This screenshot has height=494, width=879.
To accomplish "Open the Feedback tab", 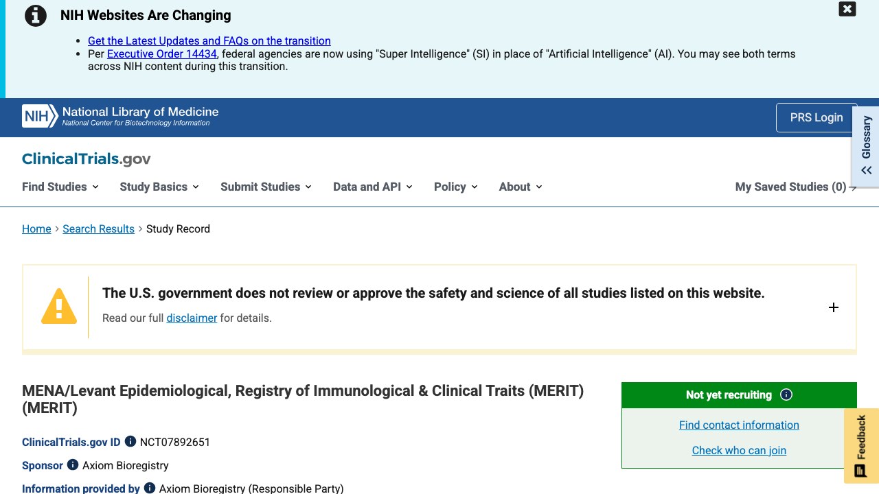I will point(861,446).
